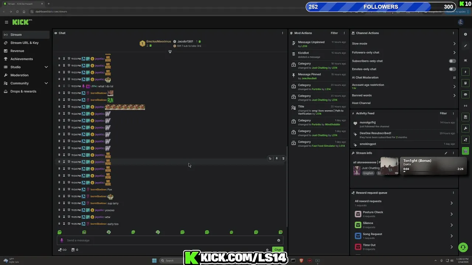The width and height of the screenshot is (472, 265).
Task: Click the pencil icon in the right rail
Action: (465, 46)
